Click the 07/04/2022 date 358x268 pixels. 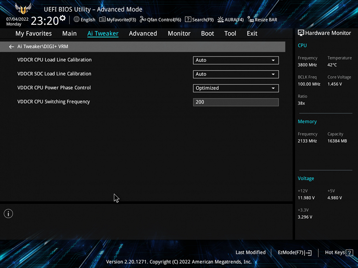(17, 19)
